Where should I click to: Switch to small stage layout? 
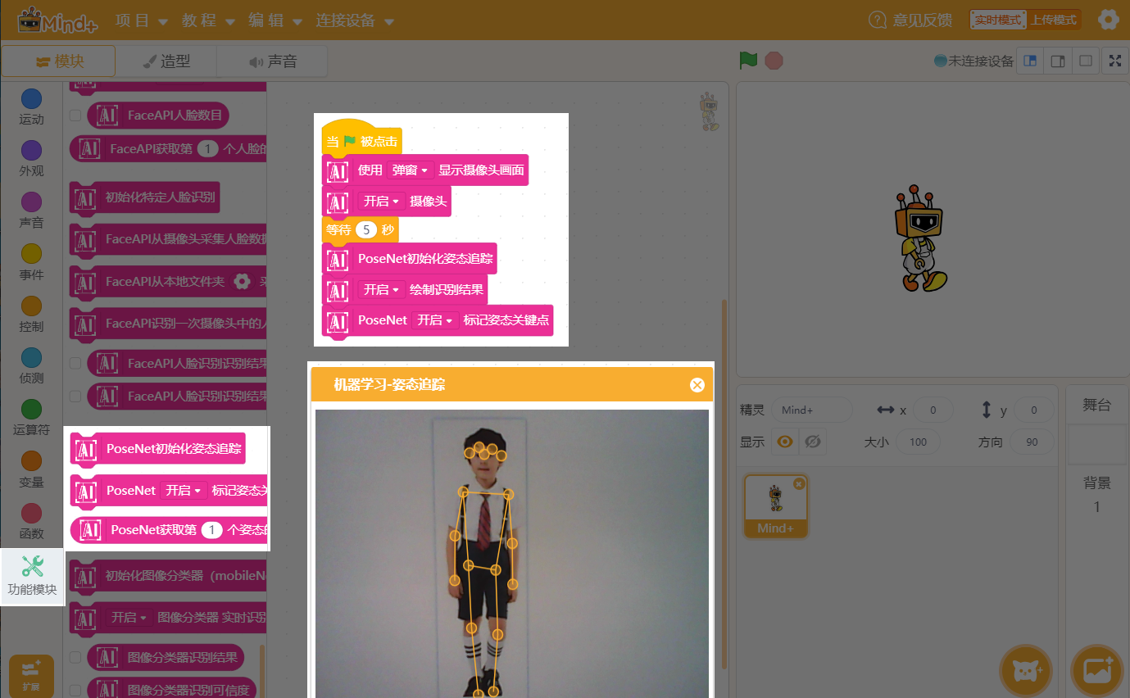(x=1030, y=61)
